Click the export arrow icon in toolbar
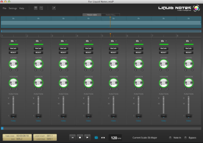The height and width of the screenshot is (143, 203). click(x=54, y=8)
